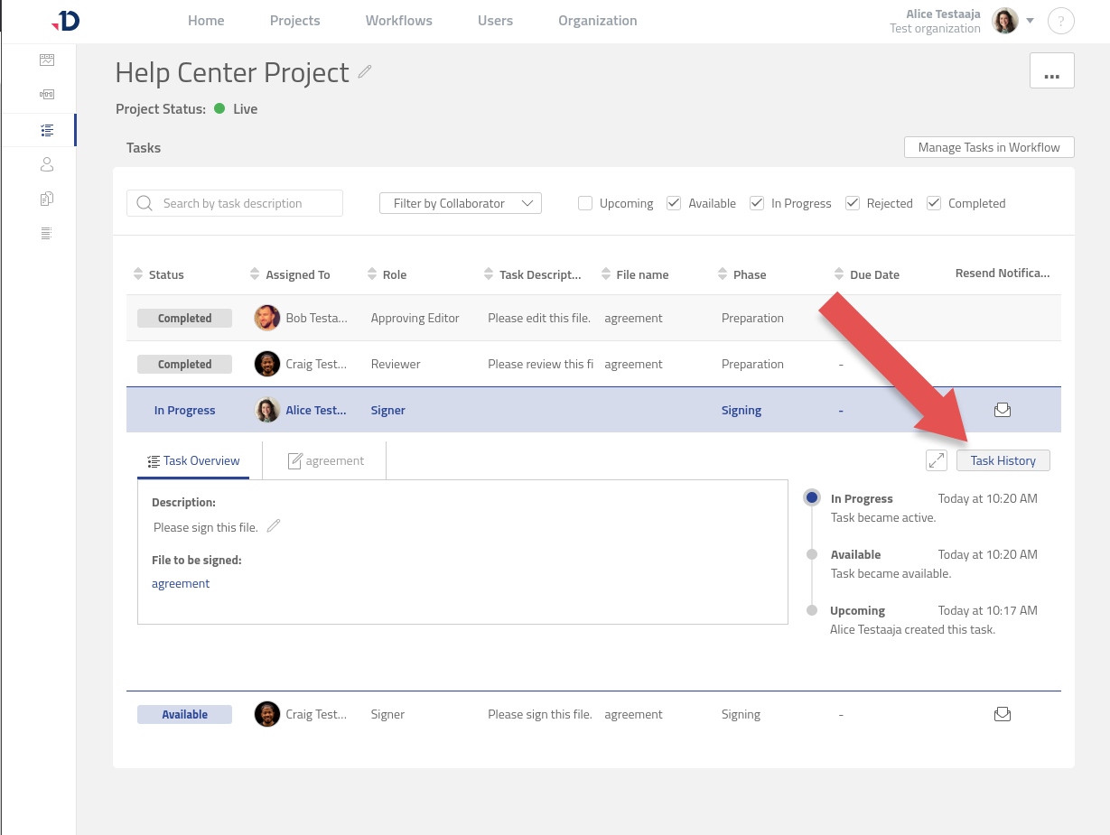Edit the task description with the pencil icon
Screen dimensions: 1110x835
(274, 526)
